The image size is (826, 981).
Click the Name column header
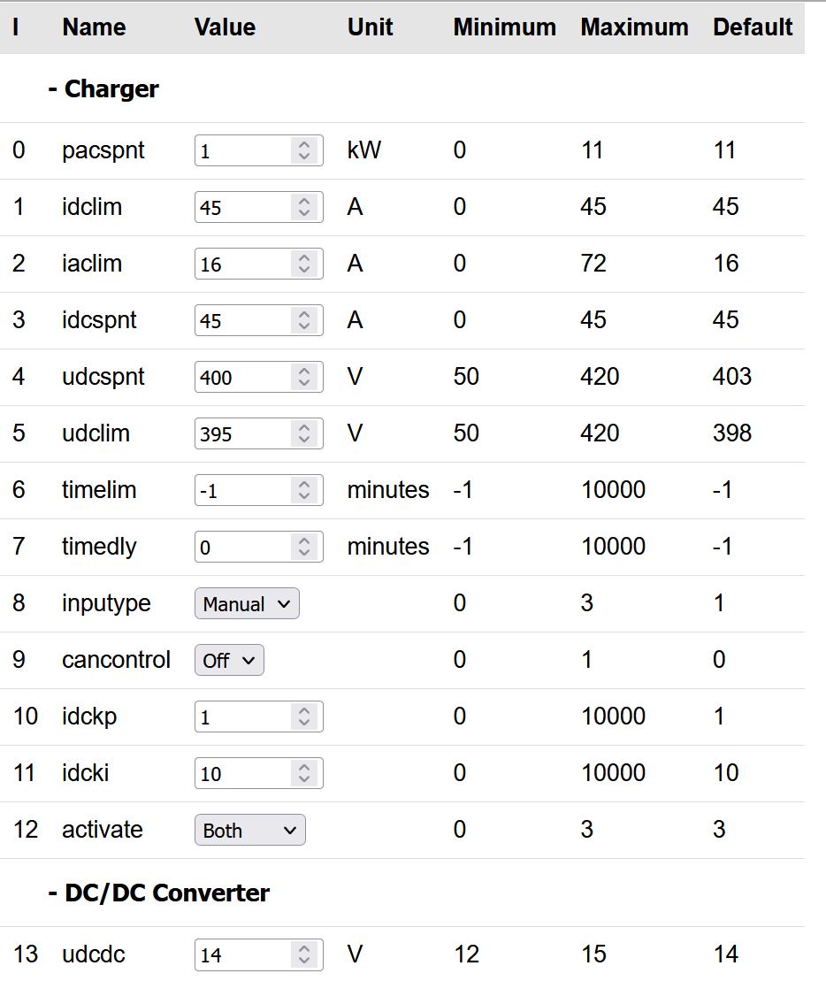pyautogui.click(x=94, y=27)
